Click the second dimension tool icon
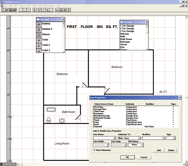The image size is (188, 166). point(61,10)
